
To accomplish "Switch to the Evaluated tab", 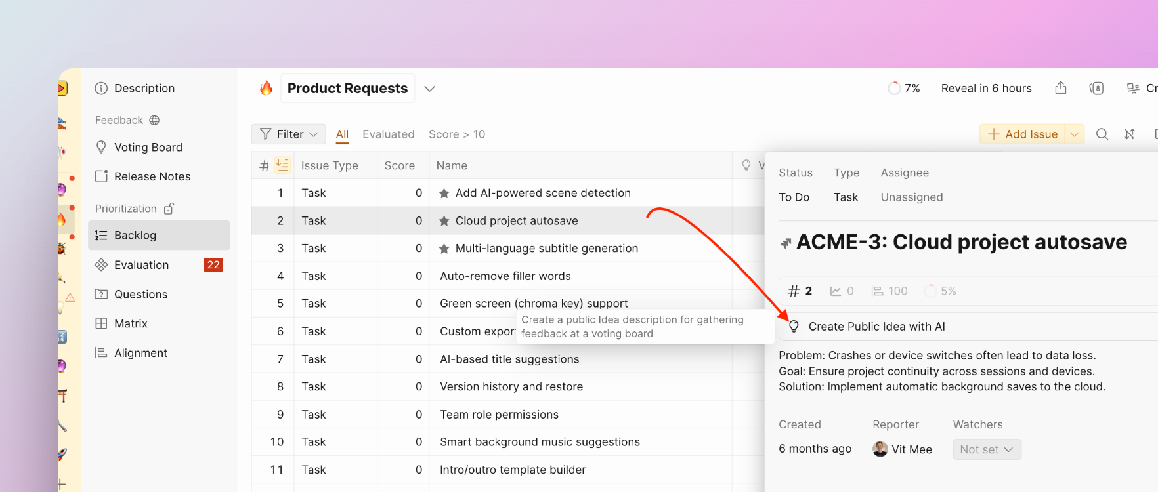I will 388,134.
